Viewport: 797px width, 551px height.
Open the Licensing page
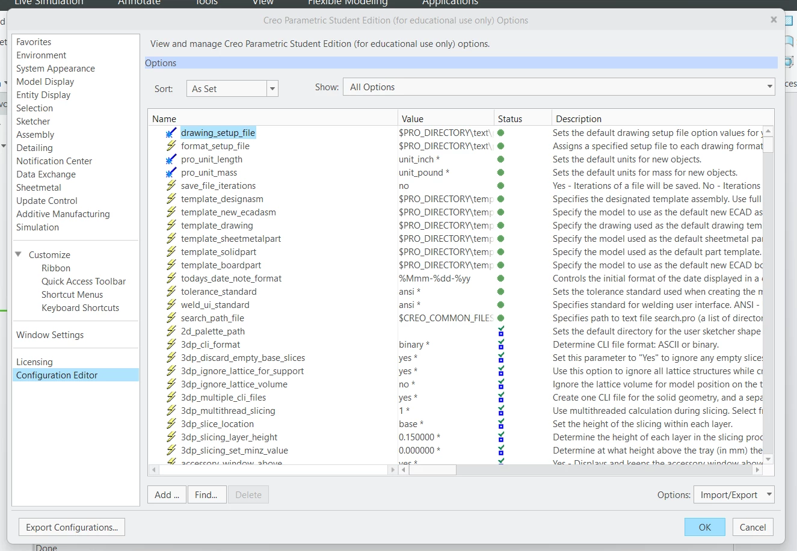(x=34, y=362)
